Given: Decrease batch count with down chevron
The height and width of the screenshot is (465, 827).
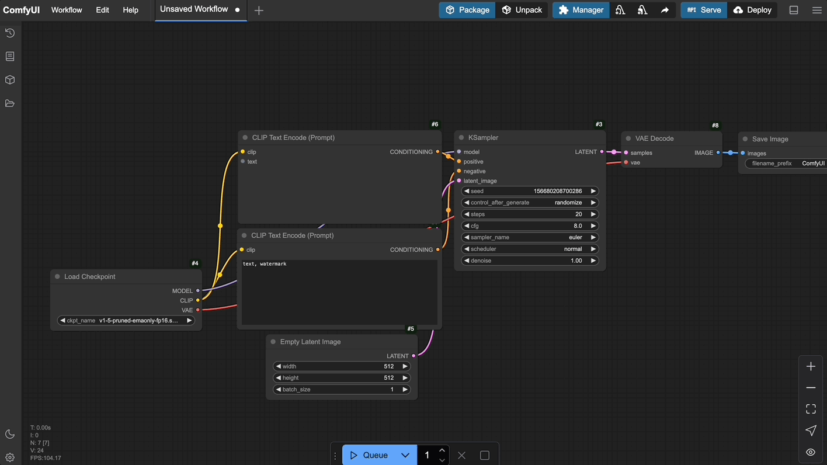Looking at the screenshot, I should point(442,460).
